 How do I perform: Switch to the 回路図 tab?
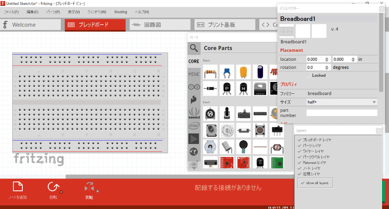click(x=160, y=25)
